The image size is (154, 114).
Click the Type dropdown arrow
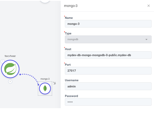click(x=146, y=39)
